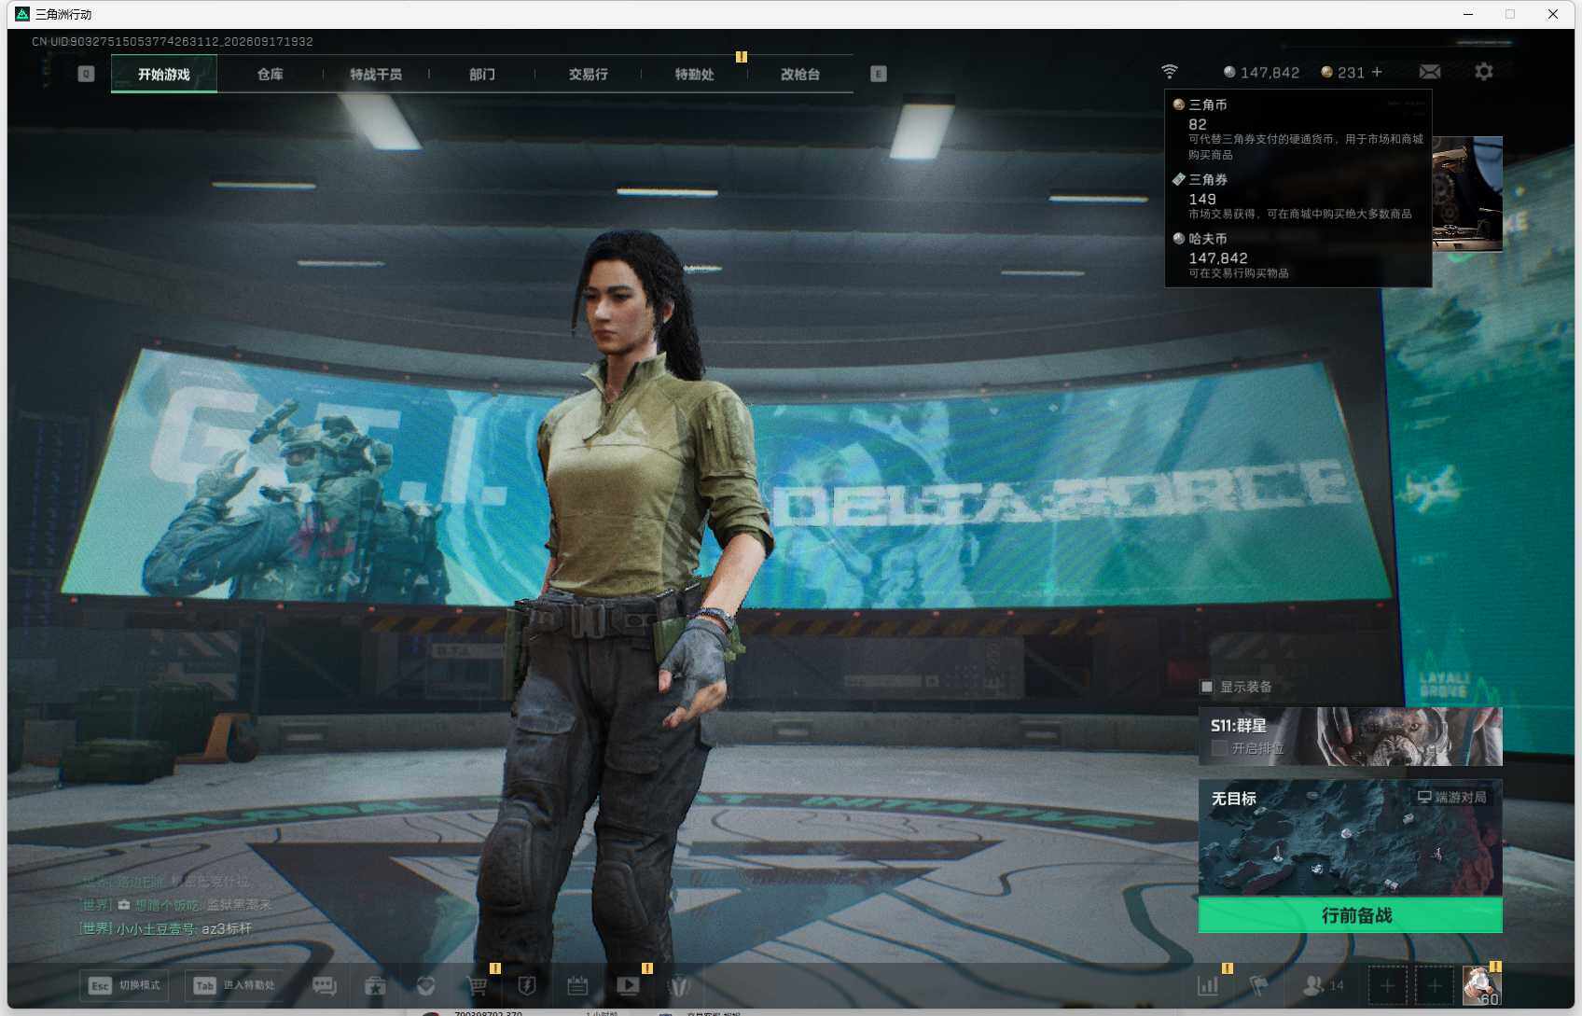Minimize the 三角洲行动 window
Viewport: 1582px width, 1016px height.
click(1468, 14)
